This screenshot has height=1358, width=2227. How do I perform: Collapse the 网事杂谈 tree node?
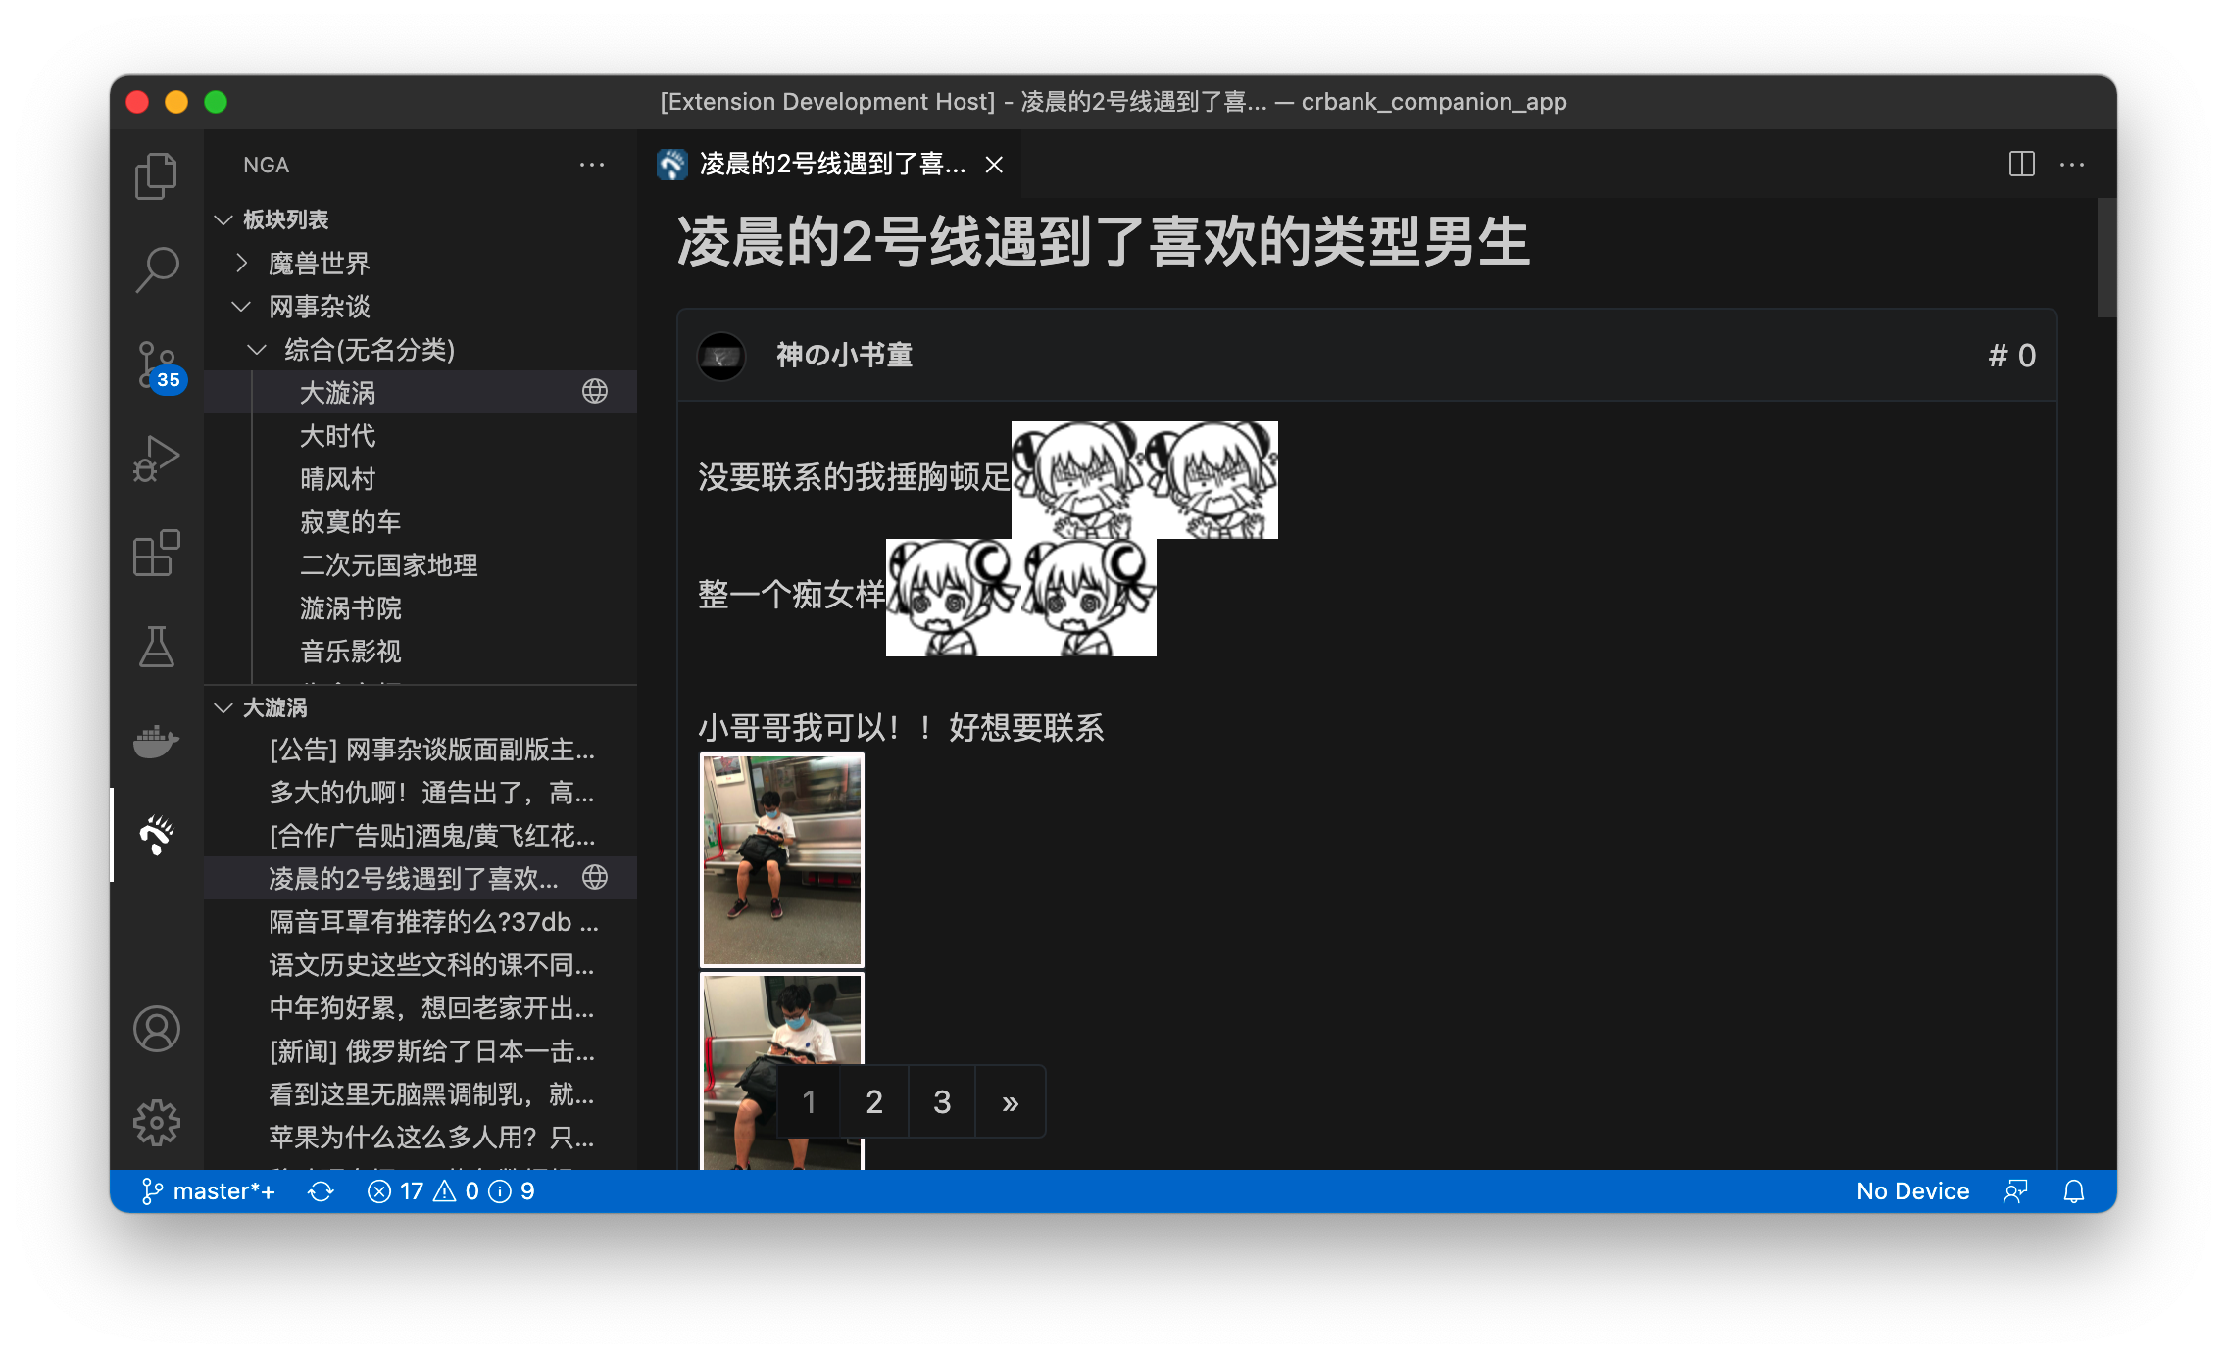coord(241,307)
